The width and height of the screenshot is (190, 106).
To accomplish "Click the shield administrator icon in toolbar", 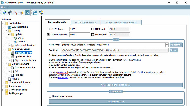I will 41,12.
